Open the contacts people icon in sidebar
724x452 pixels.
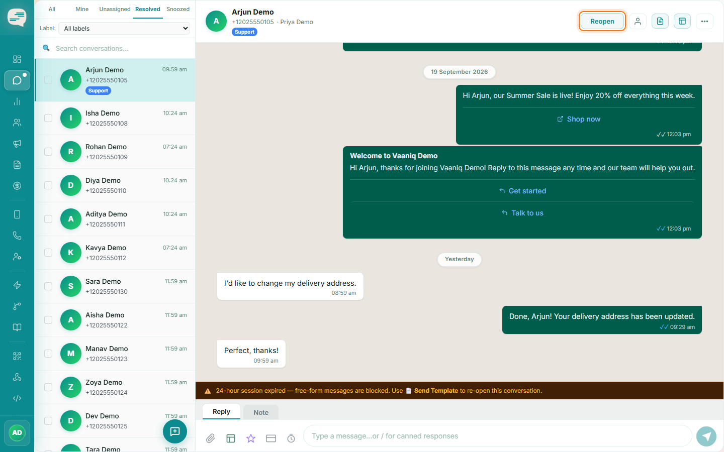pos(17,123)
